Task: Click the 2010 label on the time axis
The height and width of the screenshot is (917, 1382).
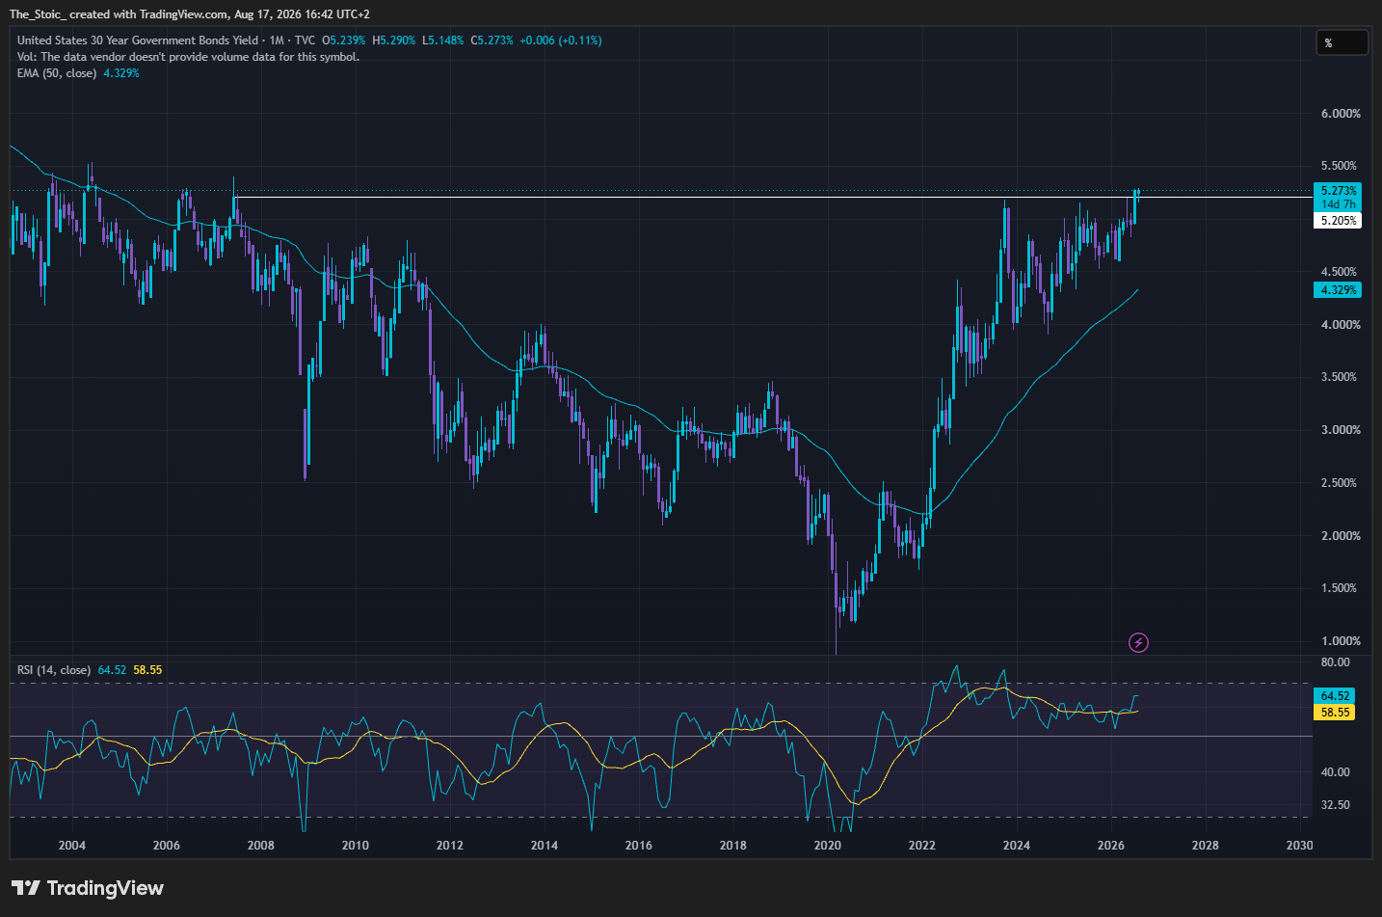Action: coord(356,846)
